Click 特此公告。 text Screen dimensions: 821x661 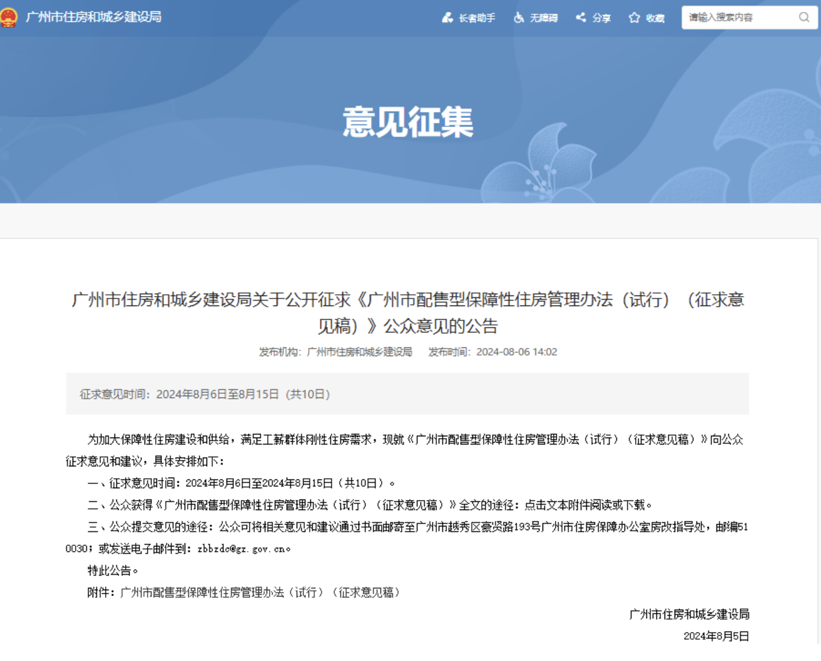(113, 570)
